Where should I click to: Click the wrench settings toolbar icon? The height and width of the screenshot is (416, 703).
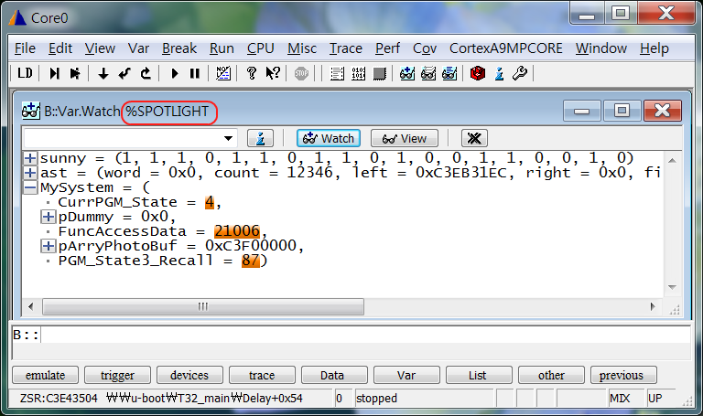point(520,73)
